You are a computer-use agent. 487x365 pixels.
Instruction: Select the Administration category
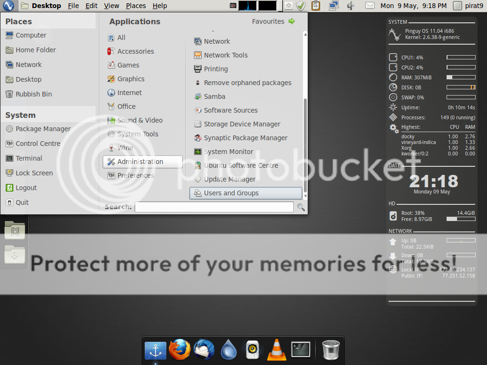(x=143, y=162)
